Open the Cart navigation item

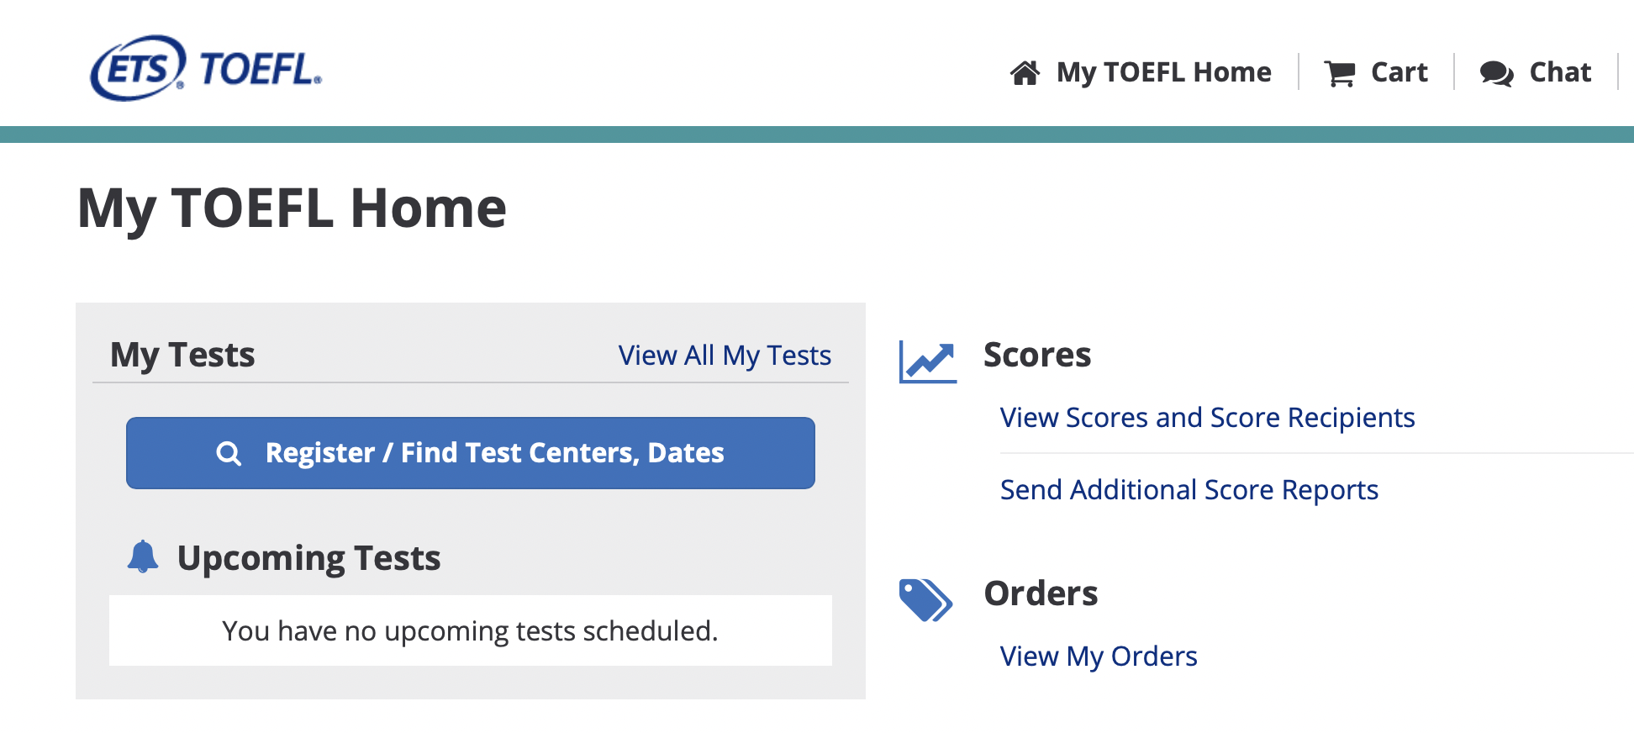pos(1399,72)
